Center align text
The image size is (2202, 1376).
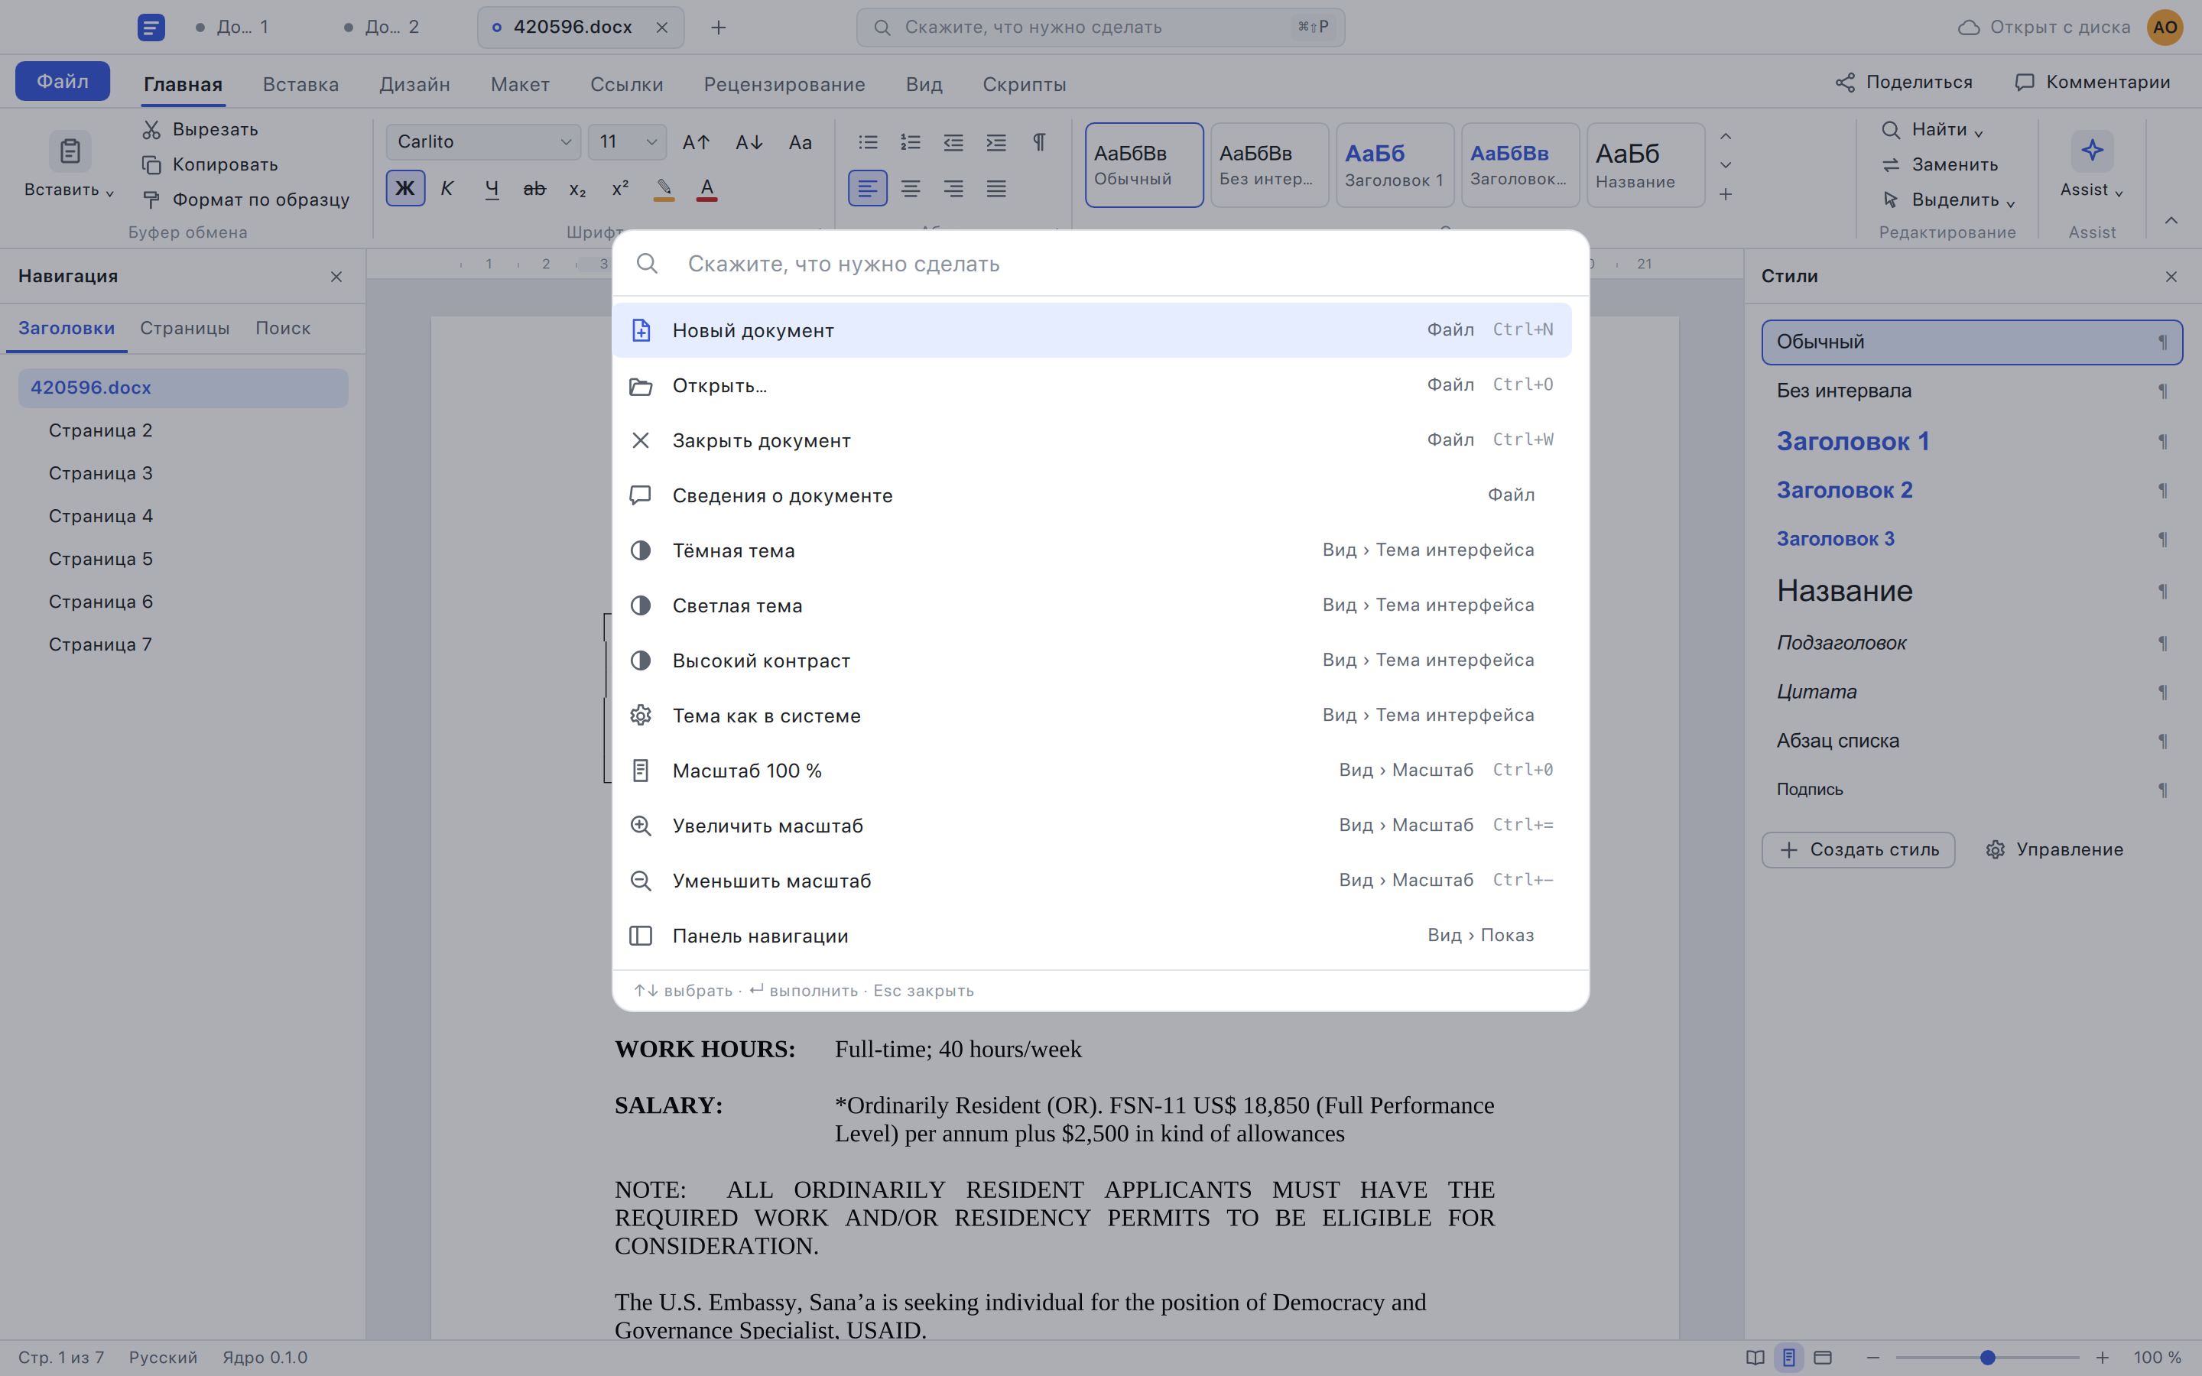911,188
